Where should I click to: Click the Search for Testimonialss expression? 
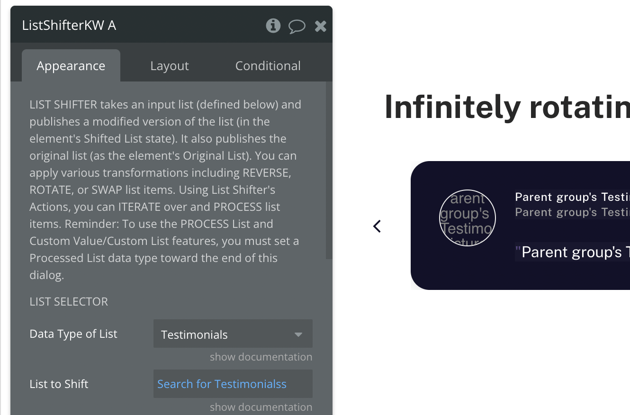pos(222,384)
